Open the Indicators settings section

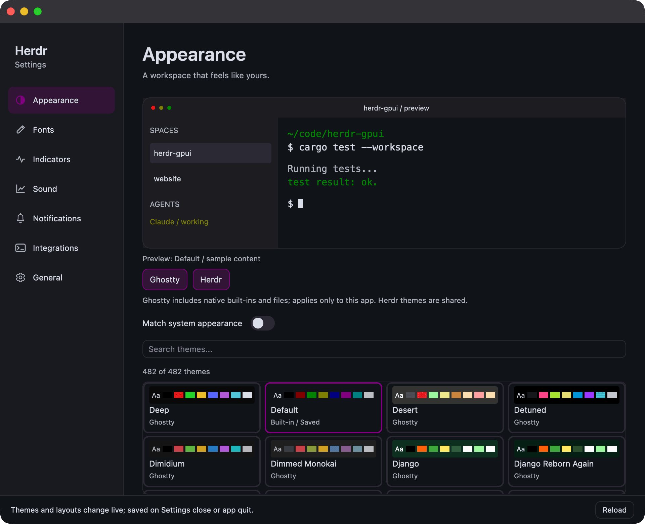61,159
